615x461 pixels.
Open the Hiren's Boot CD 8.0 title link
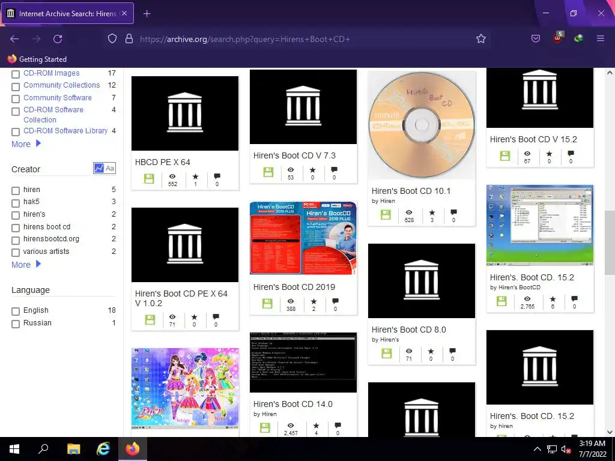pyautogui.click(x=408, y=330)
